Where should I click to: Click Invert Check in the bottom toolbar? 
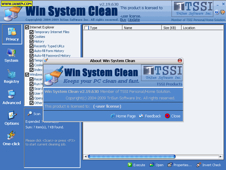click(x=209, y=165)
